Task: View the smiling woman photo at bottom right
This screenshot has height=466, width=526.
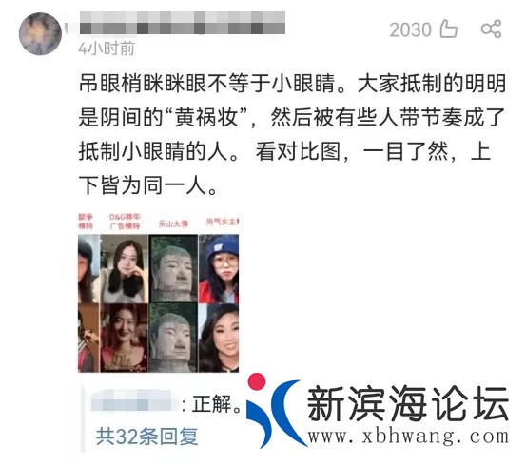Action: coord(219,338)
